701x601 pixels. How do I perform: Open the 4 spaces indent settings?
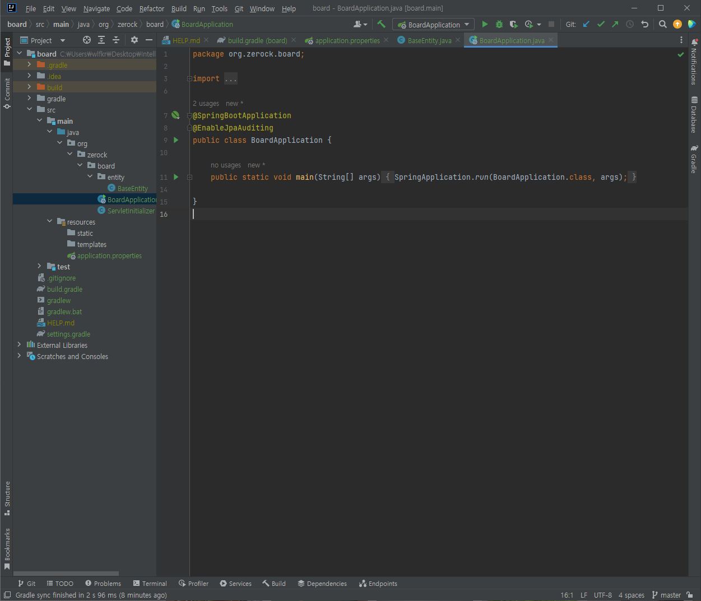point(632,595)
